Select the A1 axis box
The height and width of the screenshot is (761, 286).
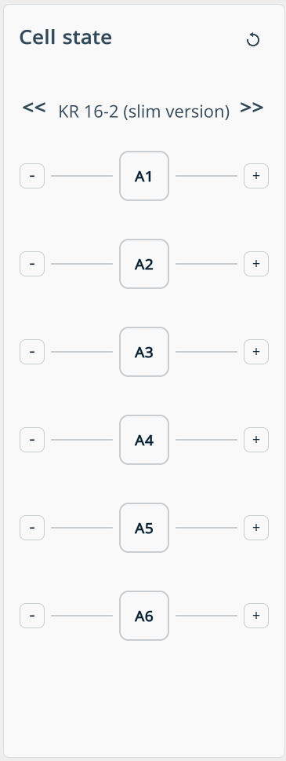(144, 176)
